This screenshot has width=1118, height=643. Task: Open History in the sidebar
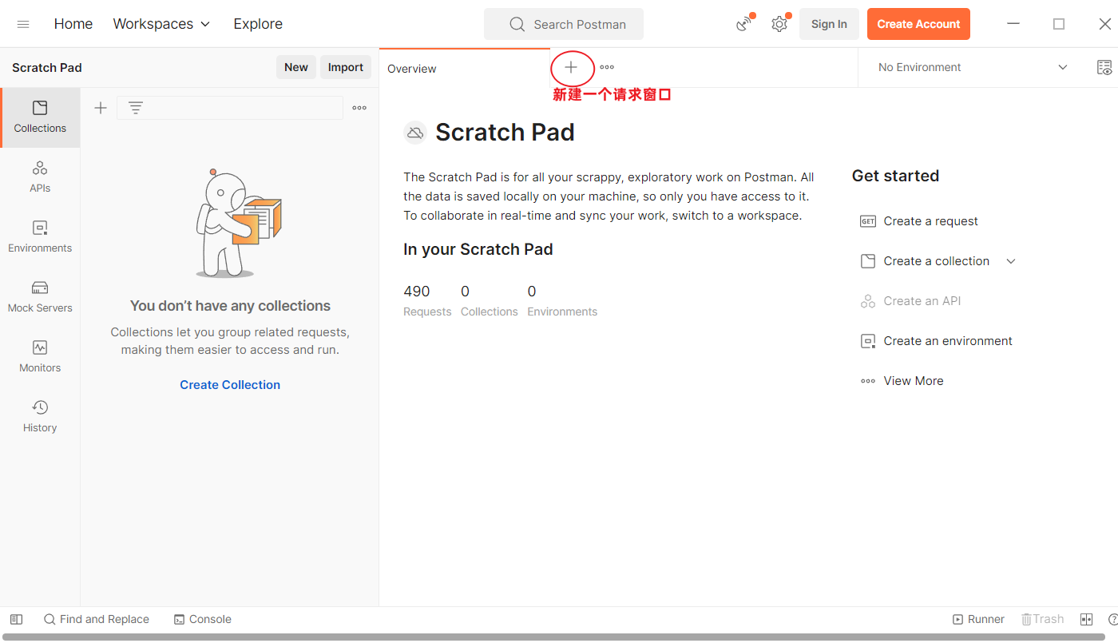click(40, 416)
